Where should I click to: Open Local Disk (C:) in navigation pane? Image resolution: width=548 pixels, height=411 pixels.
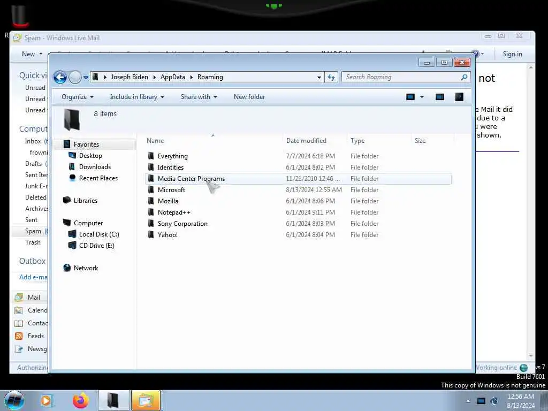(99, 234)
